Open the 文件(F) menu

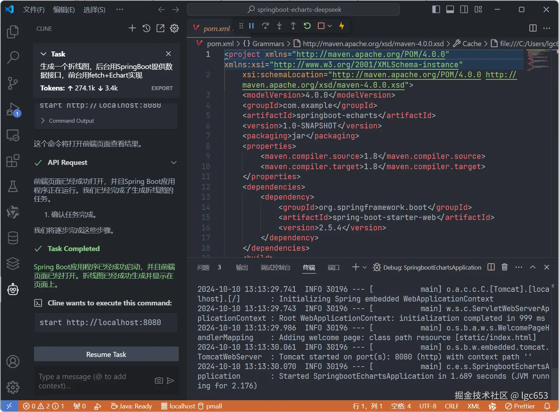tap(34, 10)
